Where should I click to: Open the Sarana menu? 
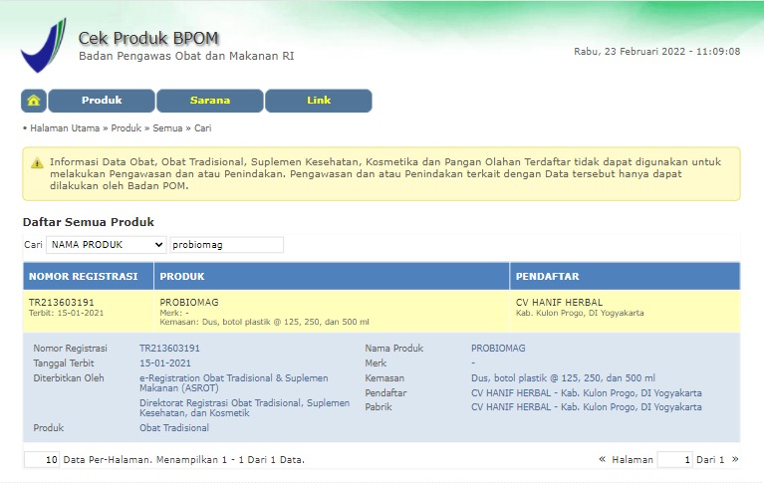[210, 101]
